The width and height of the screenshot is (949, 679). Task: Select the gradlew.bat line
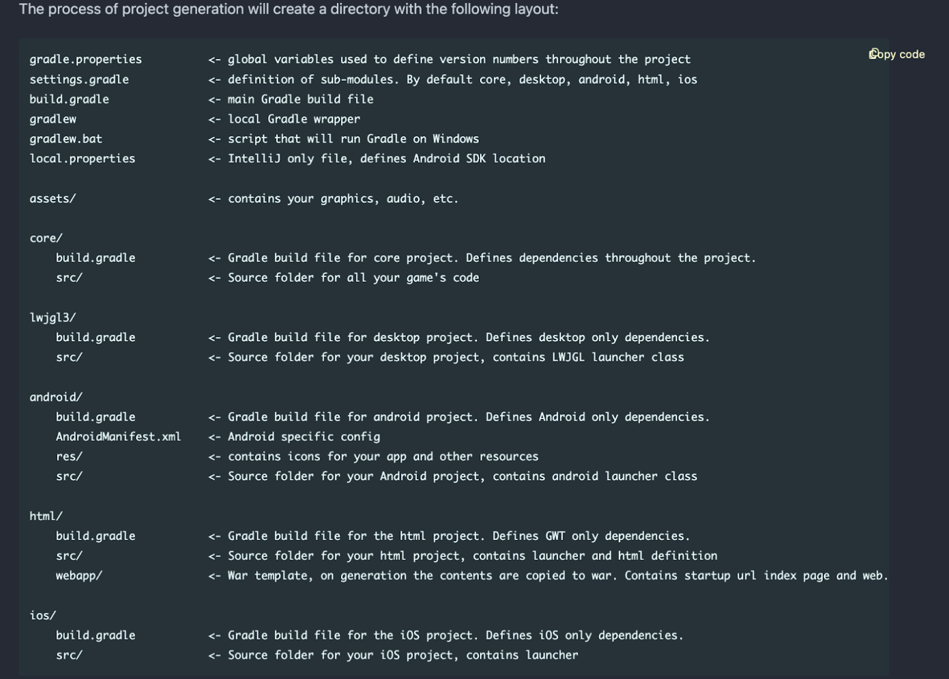click(66, 139)
